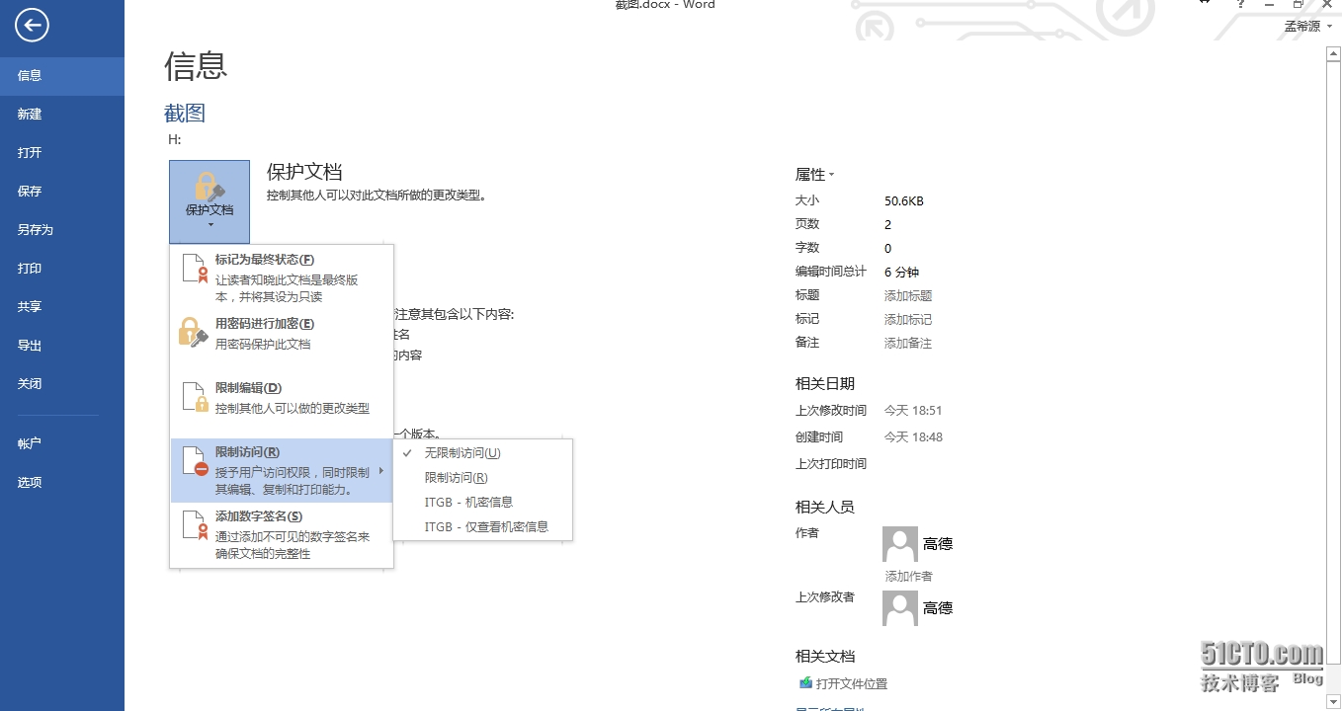This screenshot has width=1342, height=711.
Task: Click the 用密码进行加密 lock and key icon
Action: 194,333
